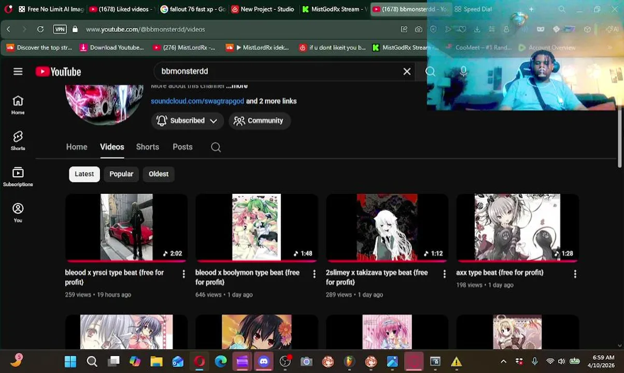Select the Videos channel tab
624x373 pixels.
(112, 147)
